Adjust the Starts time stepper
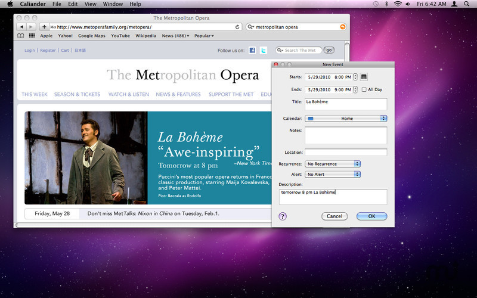Image resolution: width=477 pixels, height=298 pixels. [x=355, y=77]
